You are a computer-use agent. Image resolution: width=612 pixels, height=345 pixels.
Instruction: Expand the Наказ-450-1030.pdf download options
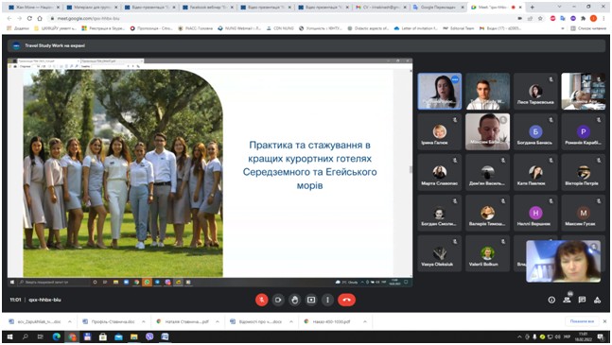(365, 321)
